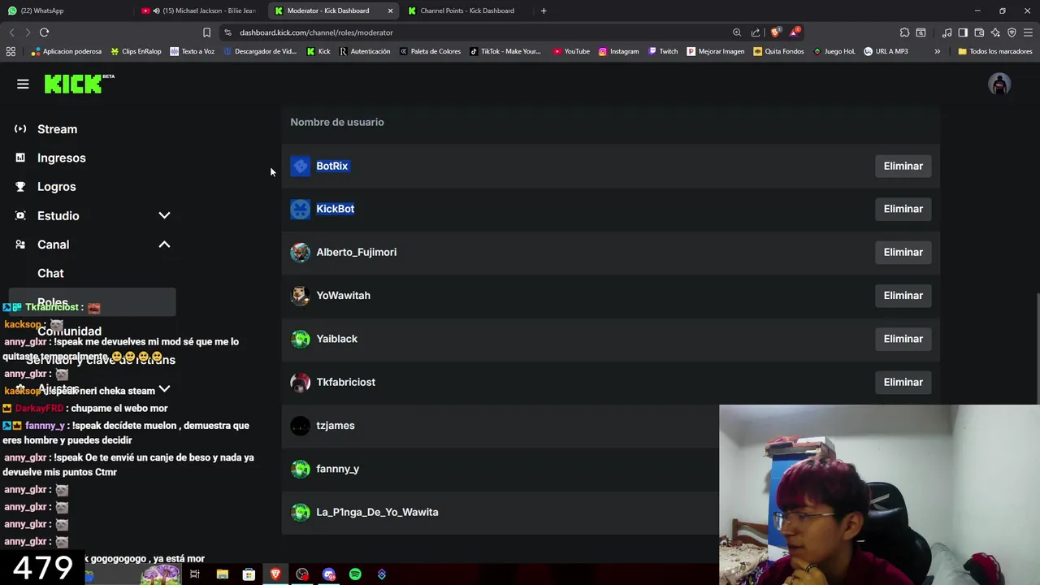1040x585 pixels.
Task: Click fanny_y avatar icon
Action: (301, 469)
